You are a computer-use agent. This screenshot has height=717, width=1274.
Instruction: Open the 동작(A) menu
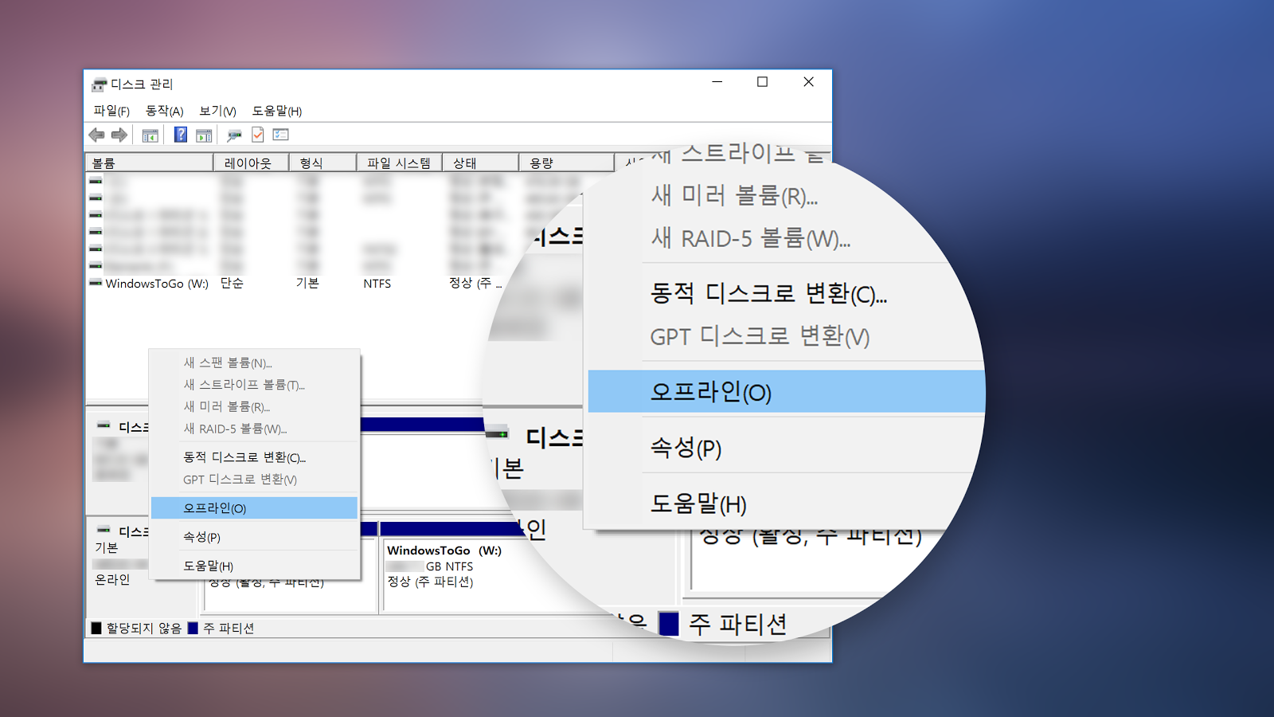164,111
